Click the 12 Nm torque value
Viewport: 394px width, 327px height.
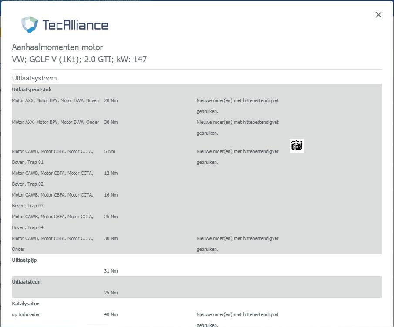111,174
